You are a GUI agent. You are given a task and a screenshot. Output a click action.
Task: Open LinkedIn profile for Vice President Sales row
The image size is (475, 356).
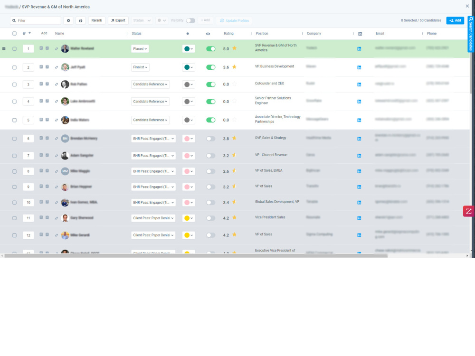pos(359,218)
